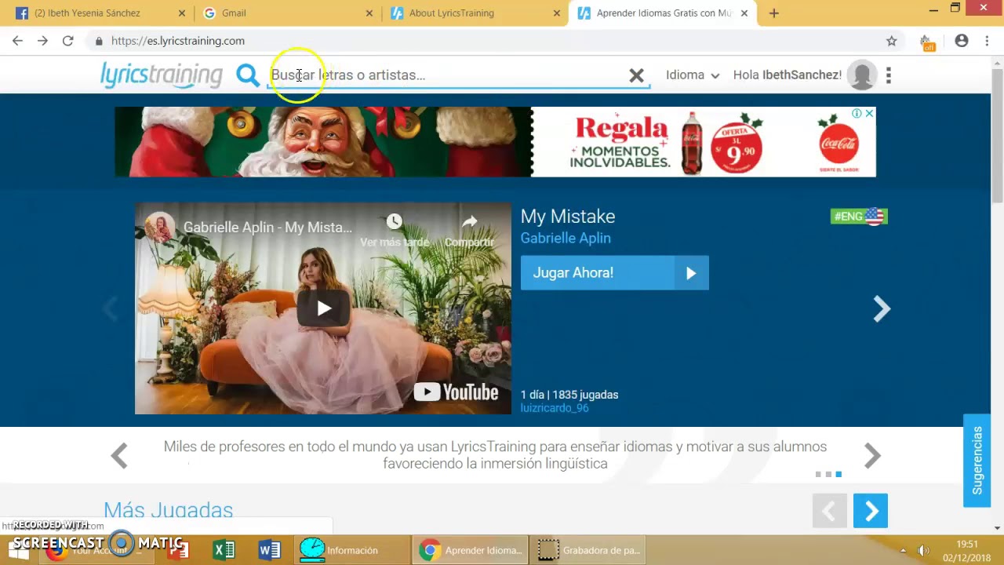The width and height of the screenshot is (1004, 565).
Task: Show next testimonial with right arrow
Action: [x=872, y=456]
